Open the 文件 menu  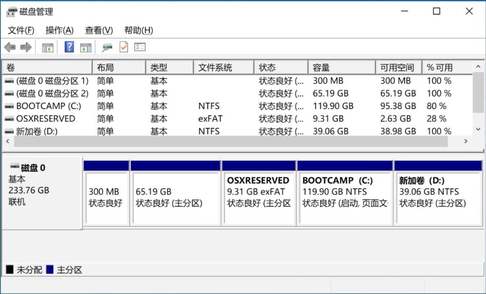coord(21,30)
